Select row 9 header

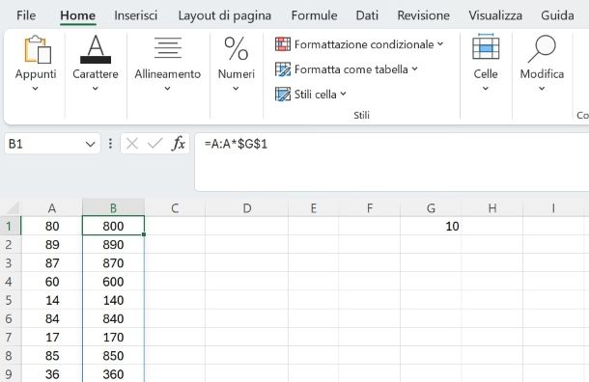tap(11, 373)
